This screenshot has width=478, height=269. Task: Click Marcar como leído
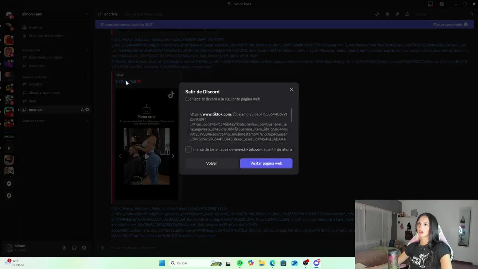[450, 24]
